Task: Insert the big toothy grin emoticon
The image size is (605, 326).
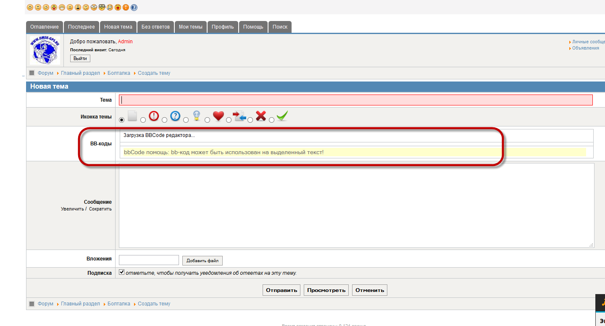Action: pyautogui.click(x=62, y=8)
